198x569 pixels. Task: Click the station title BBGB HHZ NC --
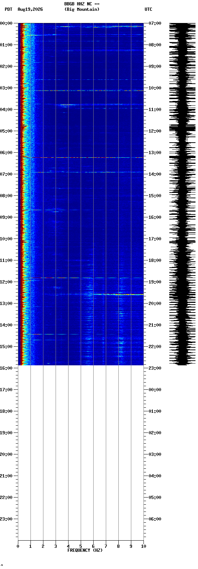click(82, 4)
